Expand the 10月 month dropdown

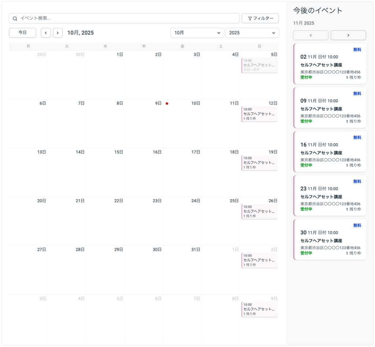[197, 33]
